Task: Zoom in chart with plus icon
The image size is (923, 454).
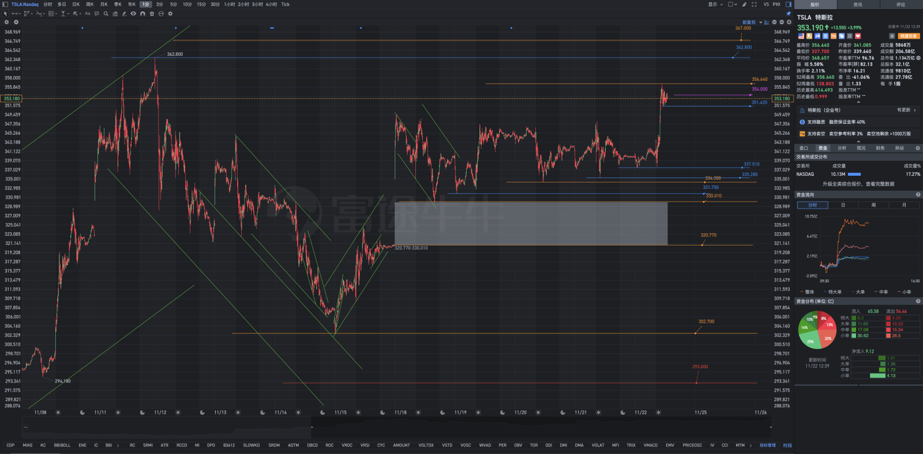Action: 789,22
